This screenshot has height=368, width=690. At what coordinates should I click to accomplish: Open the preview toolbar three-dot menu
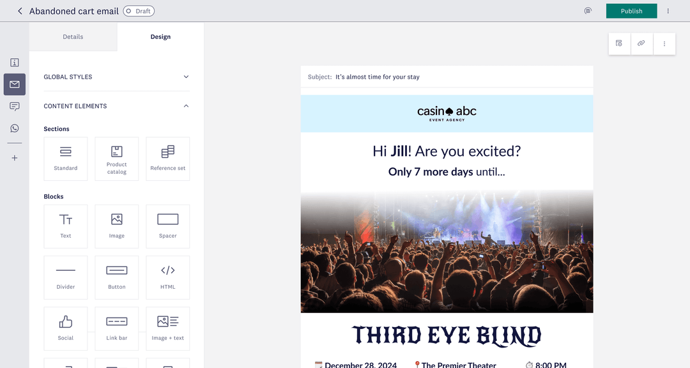pyautogui.click(x=664, y=43)
